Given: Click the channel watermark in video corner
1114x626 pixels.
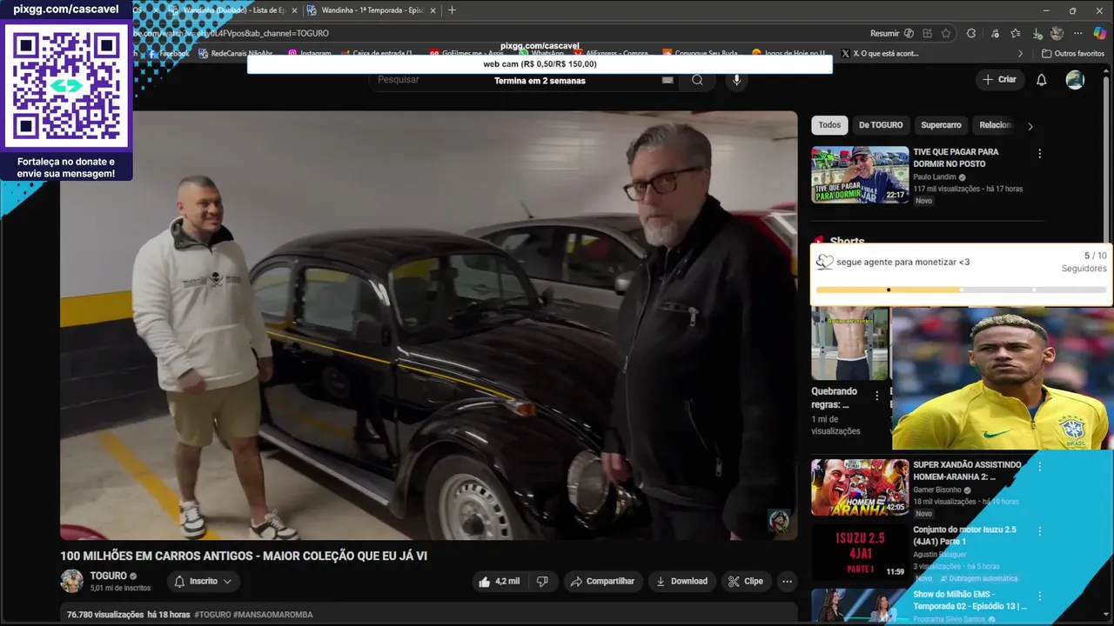Looking at the screenshot, I should [x=778, y=521].
